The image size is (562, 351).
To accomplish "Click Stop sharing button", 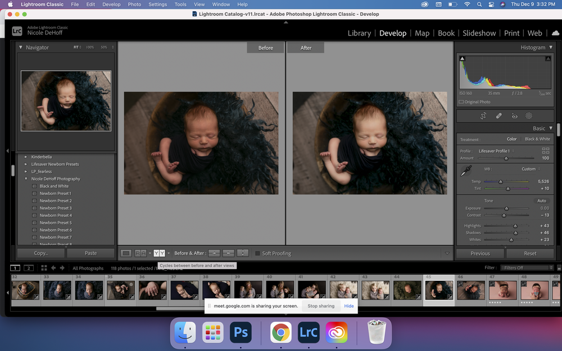I will pos(321,306).
